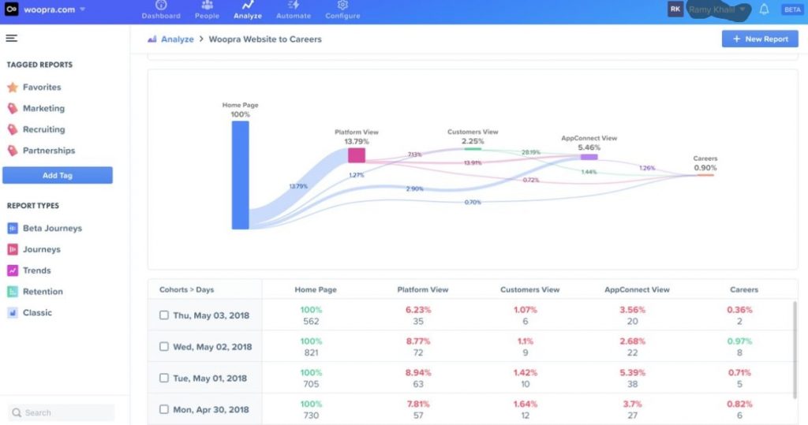Click the Marketing tag icon
Screen dimensions: 808x425
(13, 108)
